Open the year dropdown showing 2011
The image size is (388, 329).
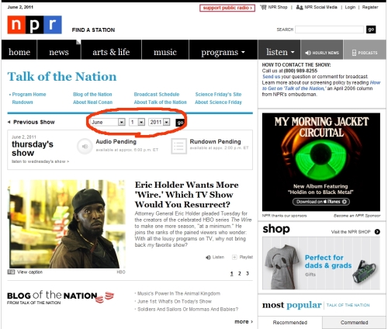pyautogui.click(x=159, y=122)
